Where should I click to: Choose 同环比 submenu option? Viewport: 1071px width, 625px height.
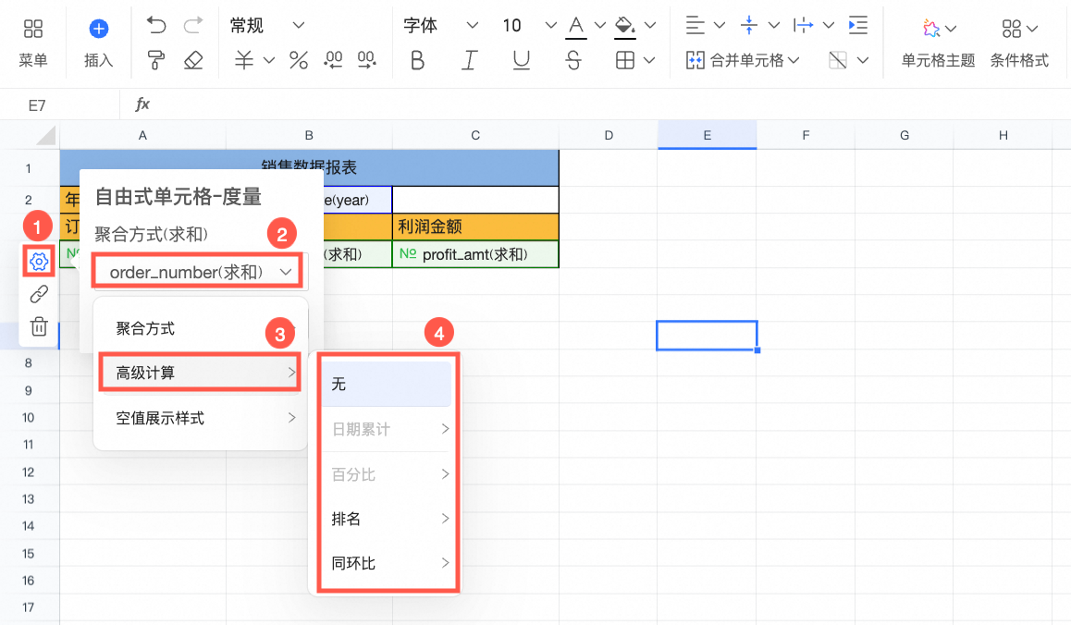point(387,564)
